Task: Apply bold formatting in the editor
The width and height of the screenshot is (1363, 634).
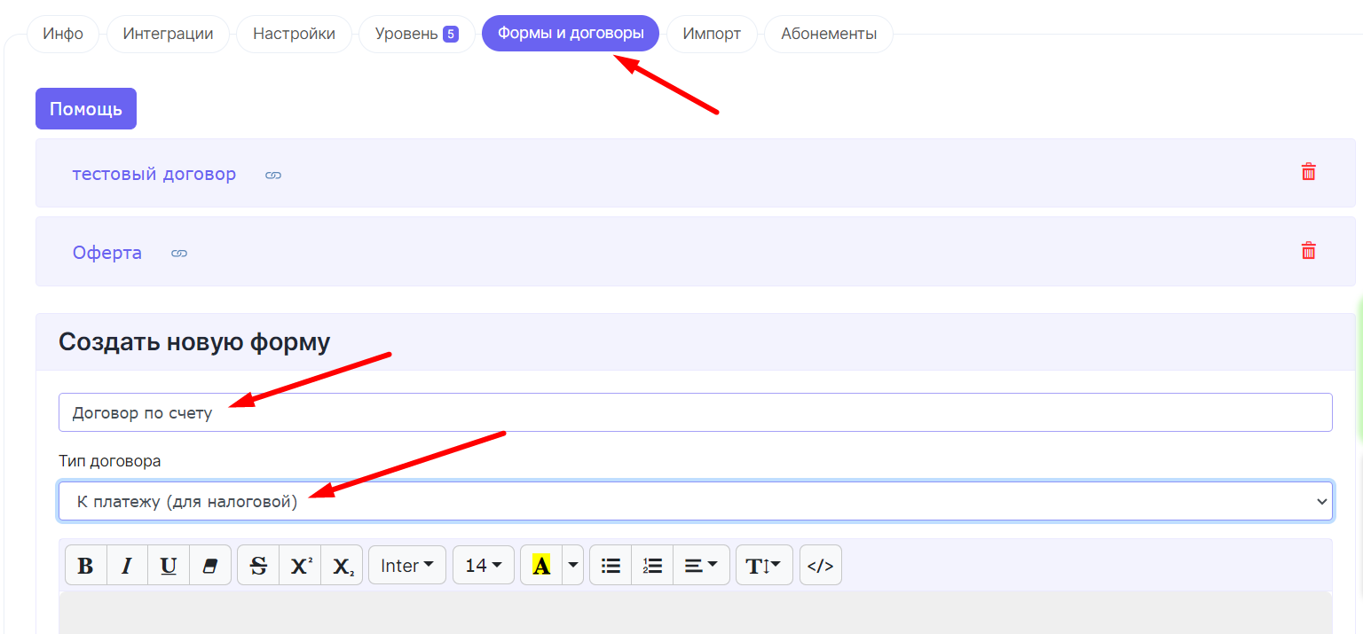Action: click(86, 565)
